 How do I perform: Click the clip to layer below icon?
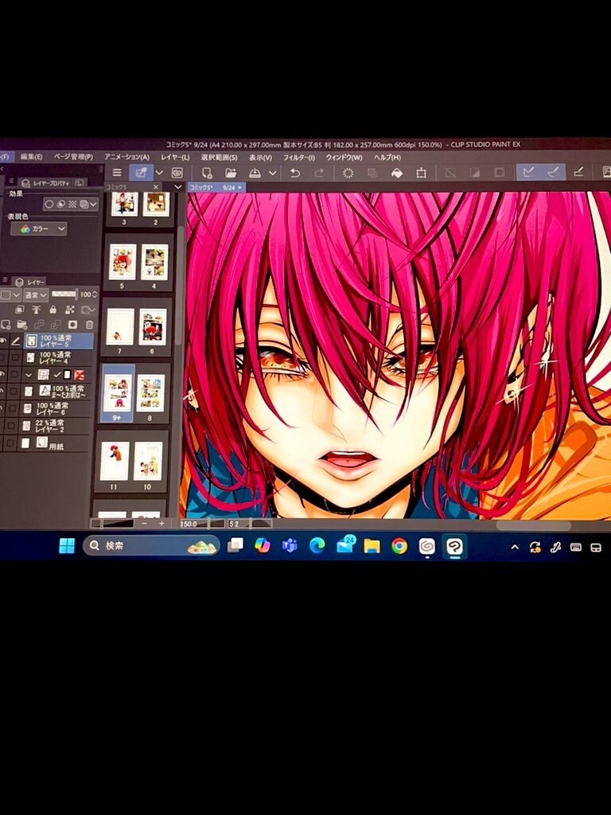(20, 310)
